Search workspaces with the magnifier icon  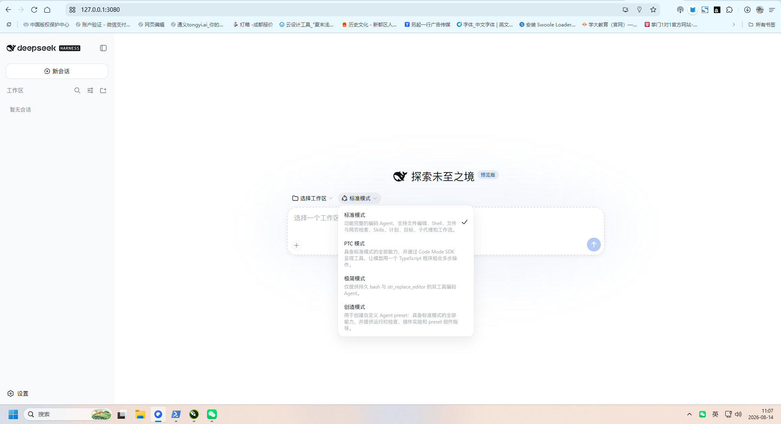[77, 90]
